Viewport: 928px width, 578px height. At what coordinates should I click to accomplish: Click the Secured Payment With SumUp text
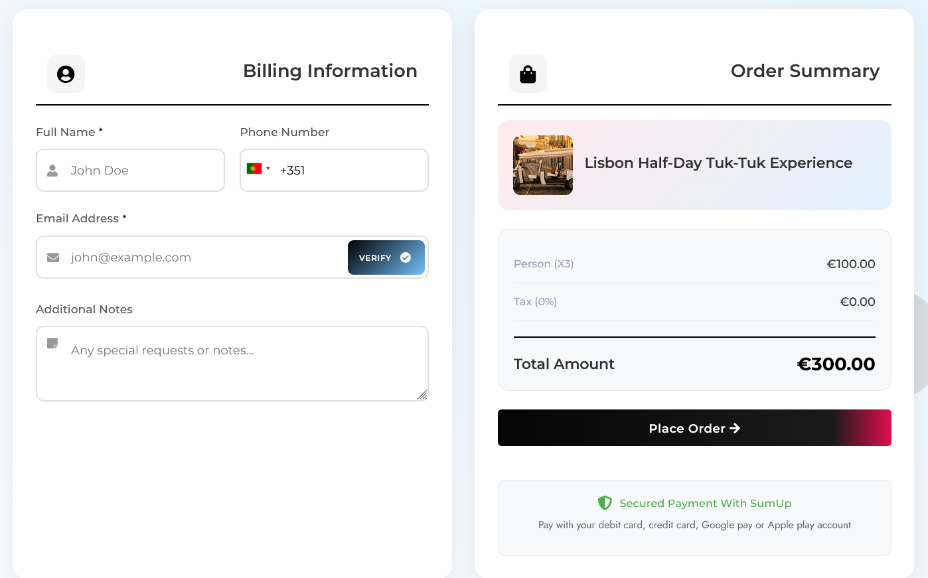tap(705, 503)
